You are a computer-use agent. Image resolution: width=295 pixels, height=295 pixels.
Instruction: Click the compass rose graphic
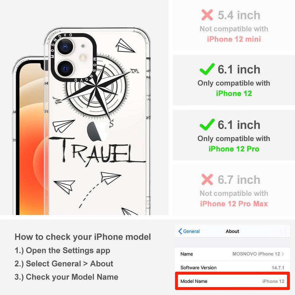97,88
